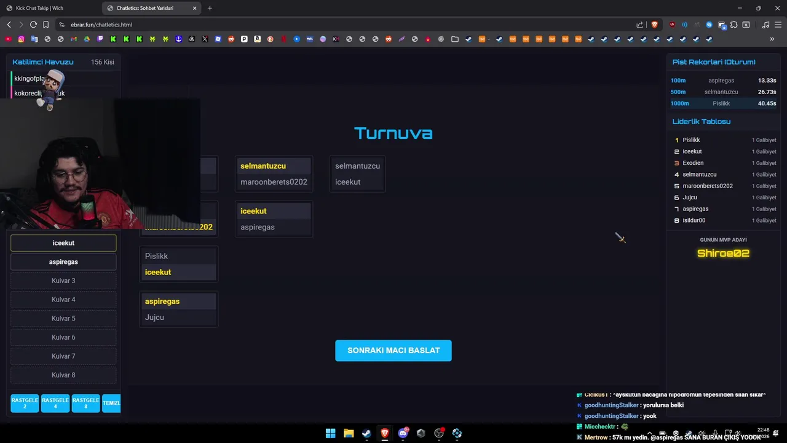The image size is (787, 443).
Task: Open the Amazon bookmark icon
Action: click(257, 39)
